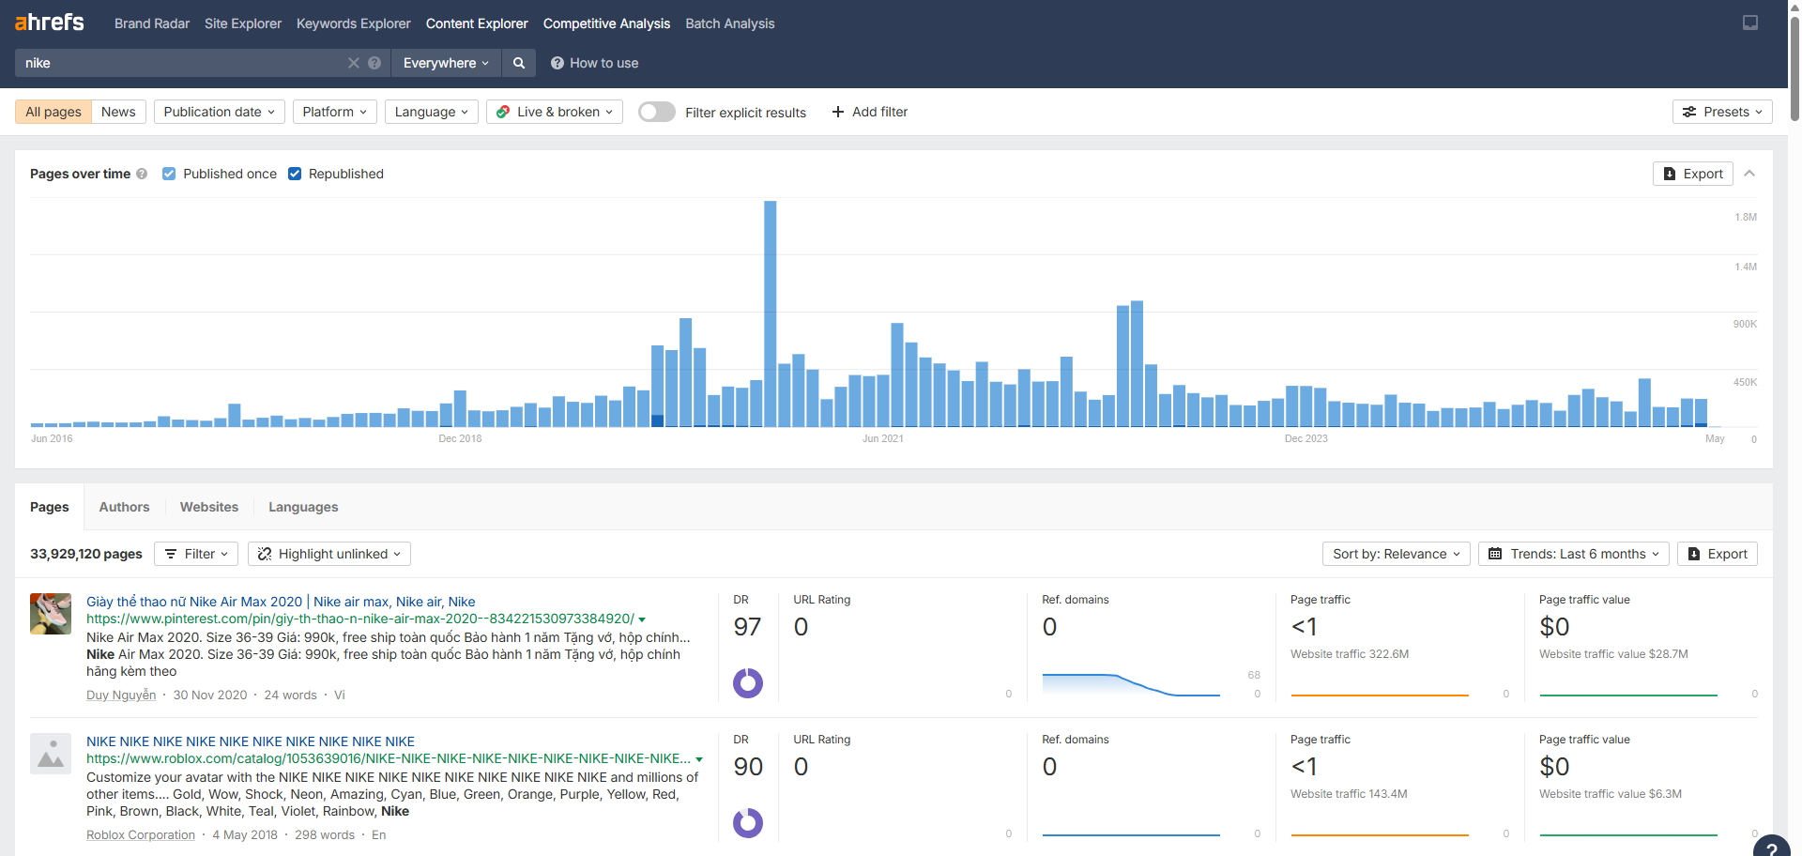The height and width of the screenshot is (856, 1802).
Task: Open the roblox.com catalog URL
Action: pyautogui.click(x=389, y=758)
